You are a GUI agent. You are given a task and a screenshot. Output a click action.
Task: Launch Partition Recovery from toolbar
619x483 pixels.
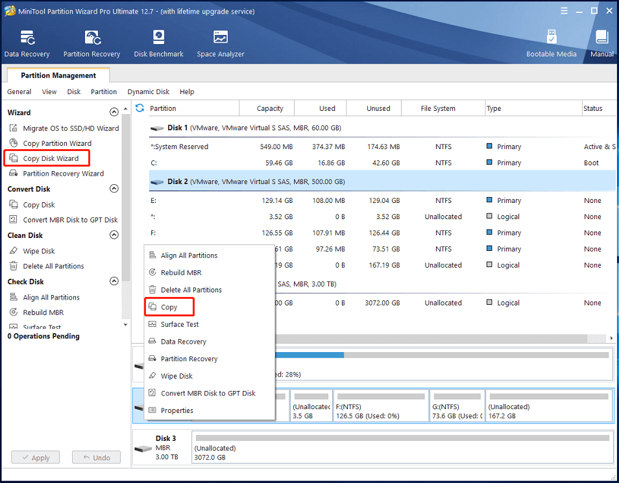(91, 43)
